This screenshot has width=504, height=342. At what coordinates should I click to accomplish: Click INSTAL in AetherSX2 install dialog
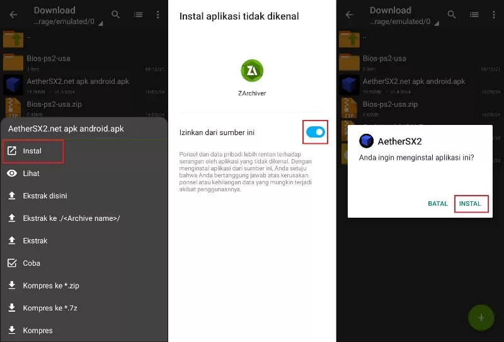(x=471, y=204)
